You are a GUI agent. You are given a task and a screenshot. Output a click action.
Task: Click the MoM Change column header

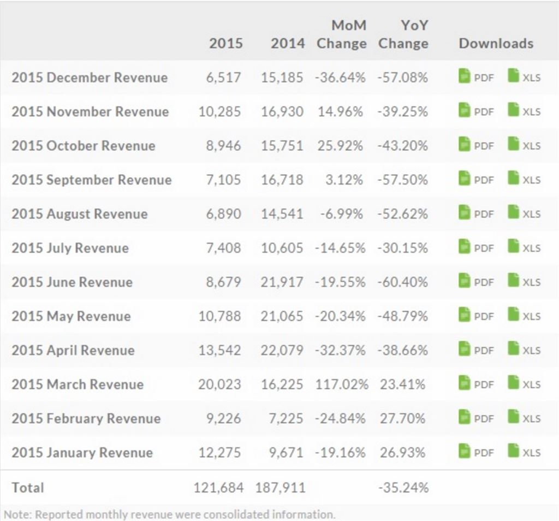342,34
